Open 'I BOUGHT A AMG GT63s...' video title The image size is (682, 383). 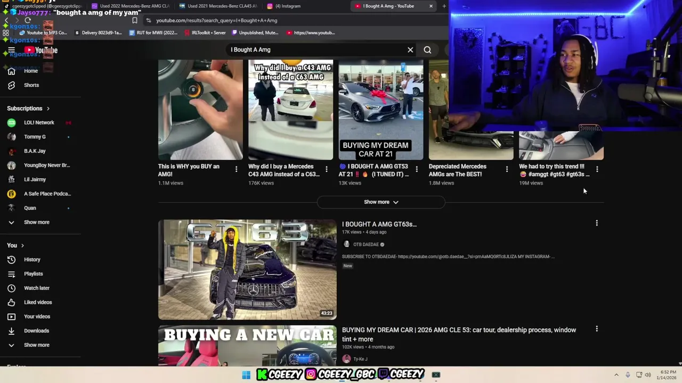click(x=379, y=224)
